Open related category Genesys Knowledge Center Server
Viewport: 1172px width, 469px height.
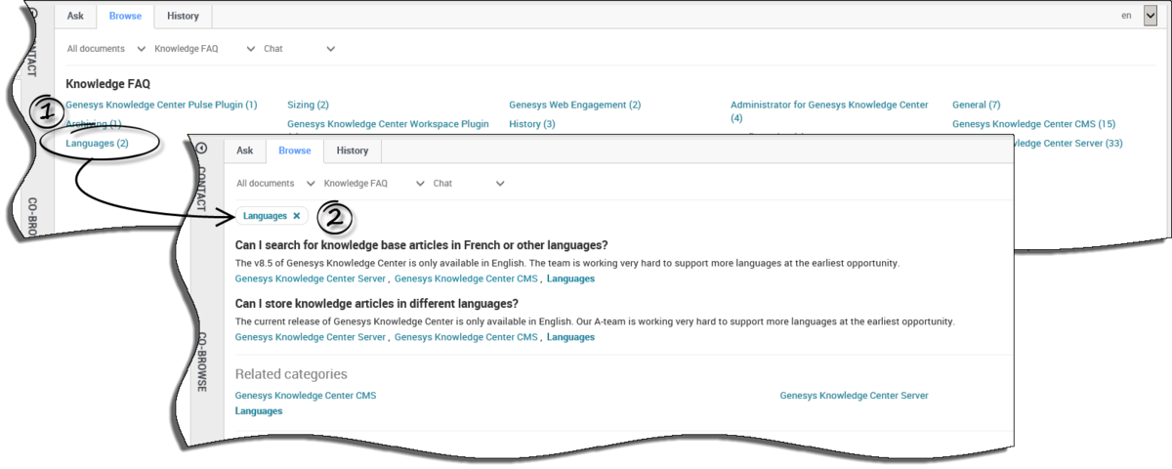click(x=854, y=396)
